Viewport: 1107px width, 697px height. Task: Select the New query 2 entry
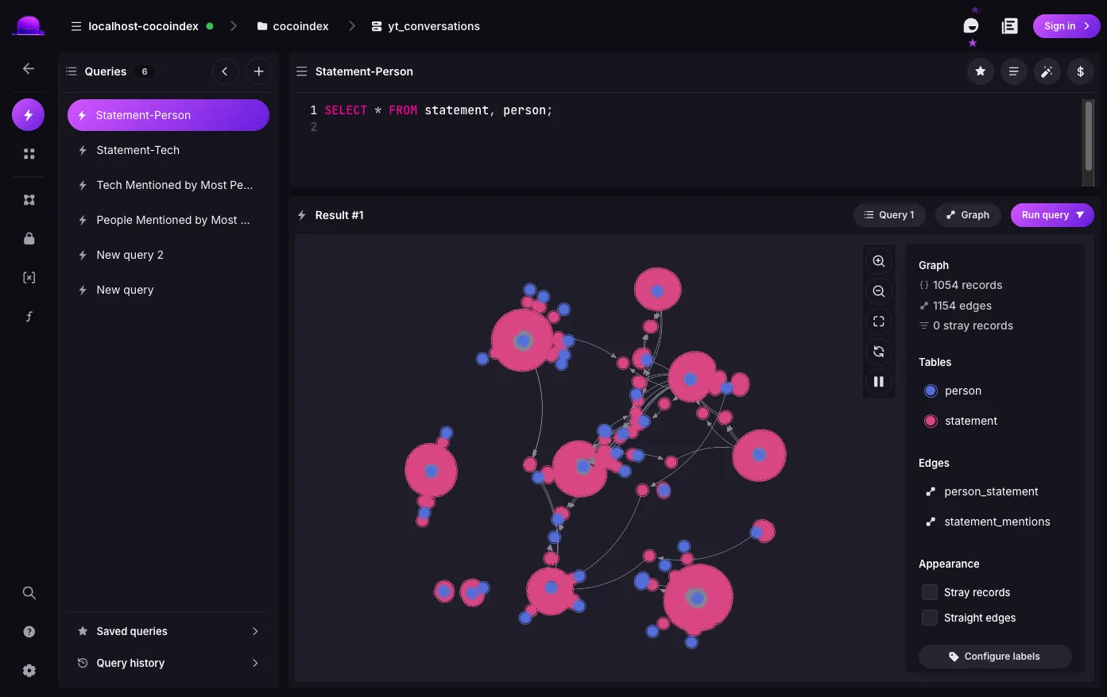coord(168,255)
